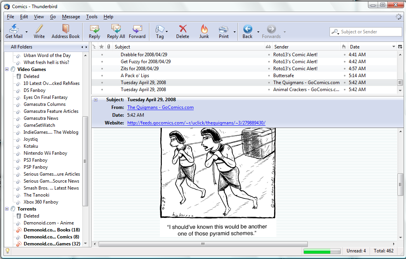Click the read-status glasses column header
406x259 pixels.
click(268, 47)
